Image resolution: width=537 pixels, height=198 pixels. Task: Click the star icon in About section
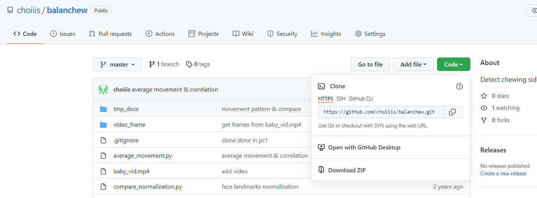click(x=484, y=96)
